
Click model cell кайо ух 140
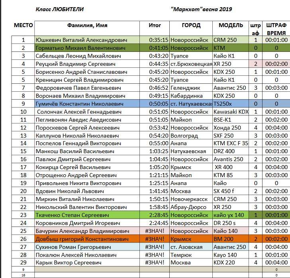tap(231, 215)
